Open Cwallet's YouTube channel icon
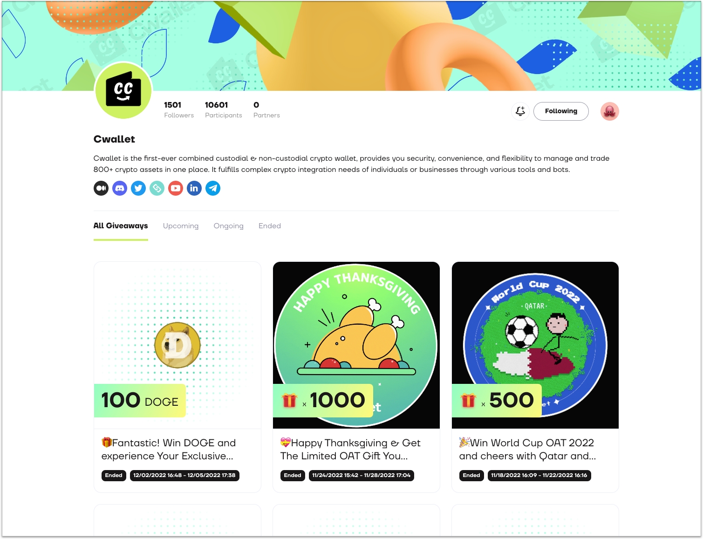 (x=176, y=188)
